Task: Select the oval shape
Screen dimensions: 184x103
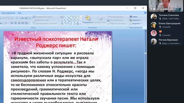Action: pyautogui.click(x=74, y=17)
